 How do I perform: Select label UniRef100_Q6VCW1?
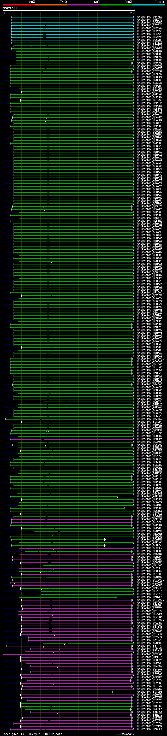click(150, 603)
